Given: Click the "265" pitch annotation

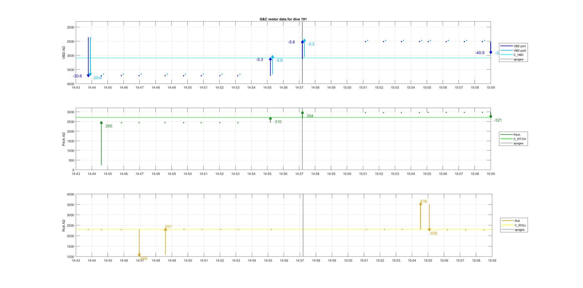Looking at the screenshot, I should tap(109, 126).
